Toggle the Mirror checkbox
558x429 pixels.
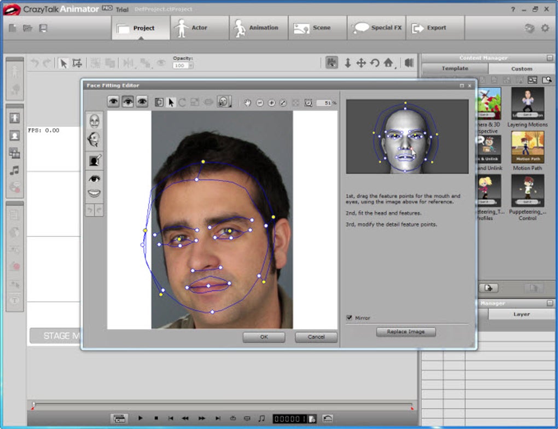[349, 318]
